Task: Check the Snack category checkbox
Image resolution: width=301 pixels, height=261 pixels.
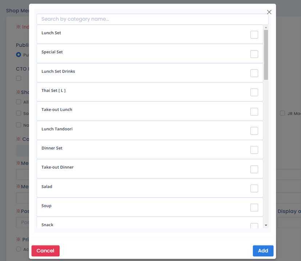Action: tap(254, 226)
